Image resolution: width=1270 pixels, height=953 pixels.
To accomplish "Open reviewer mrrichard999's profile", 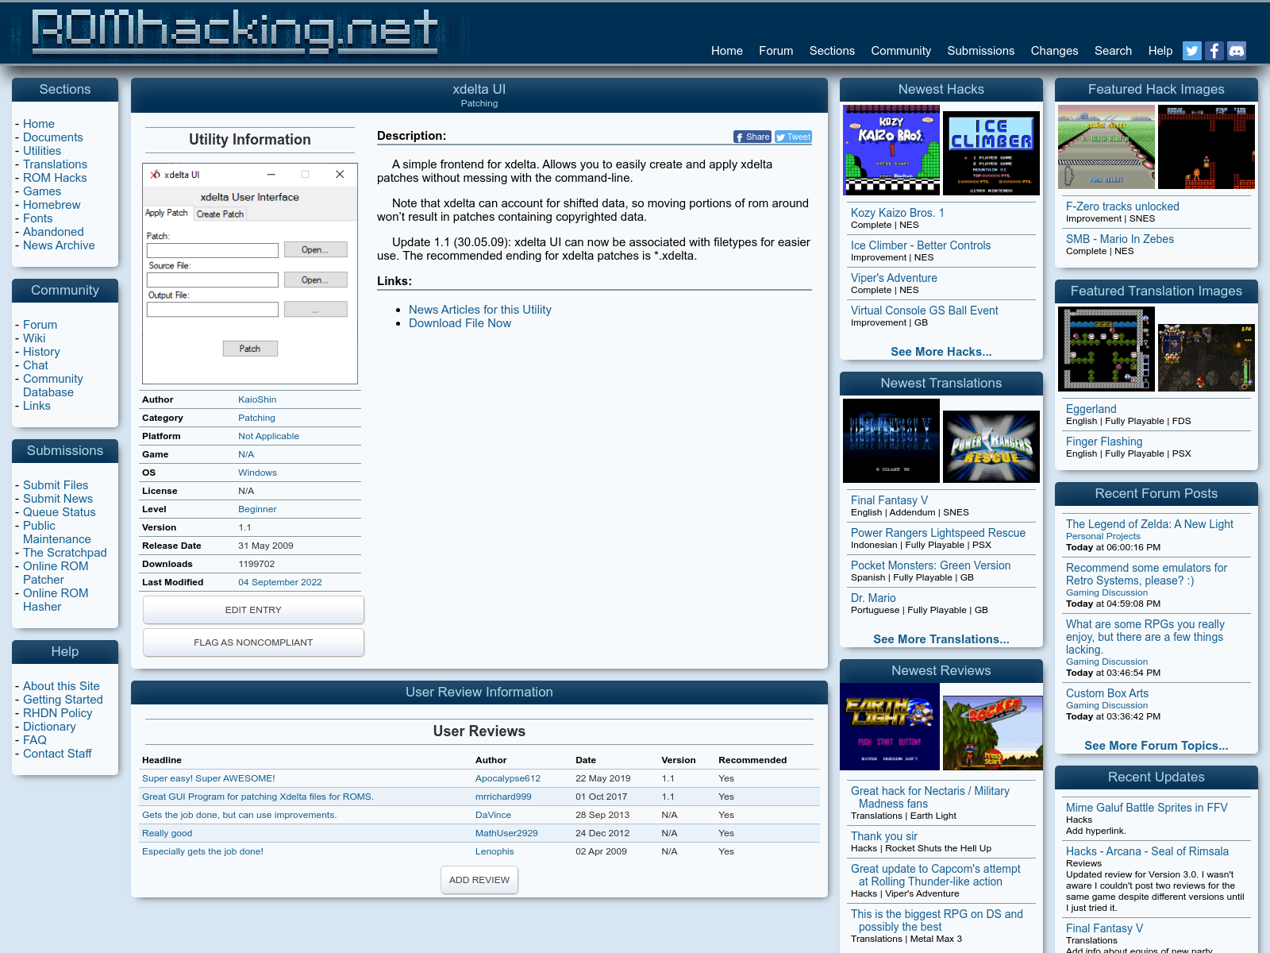I will pos(503,797).
